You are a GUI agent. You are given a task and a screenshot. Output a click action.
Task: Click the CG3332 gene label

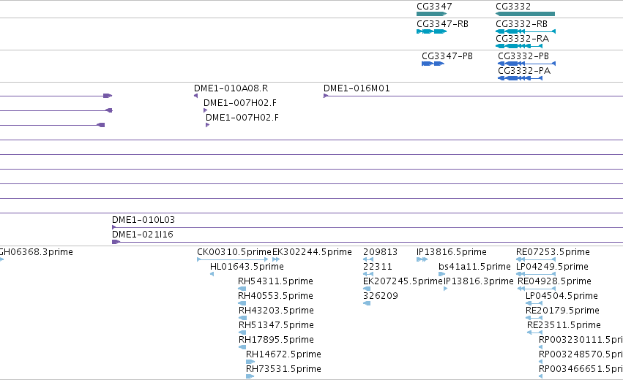pos(513,7)
